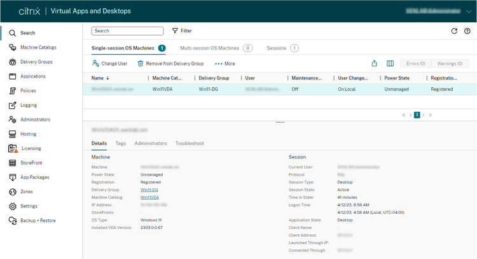Click the Power State column header
Image resolution: width=477 pixels, height=259 pixels.
(x=397, y=78)
